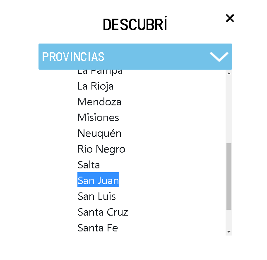Select Mendoza in the province list
The width and height of the screenshot is (267, 260).
99,102
